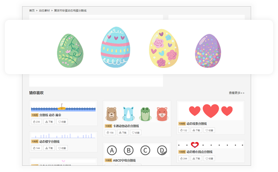Click the green leafy Easter egg
Screen dimensions: 278x172
pos(70,51)
